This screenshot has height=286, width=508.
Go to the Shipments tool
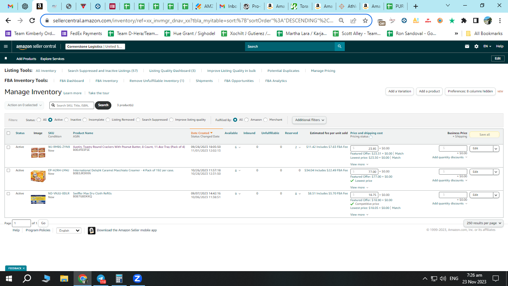click(x=204, y=81)
